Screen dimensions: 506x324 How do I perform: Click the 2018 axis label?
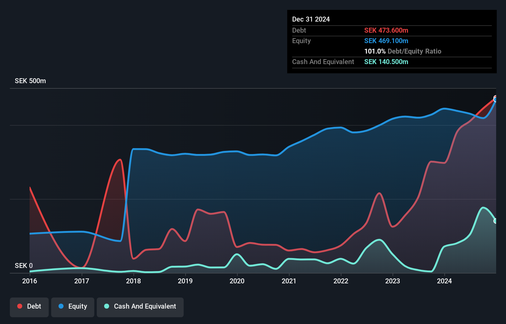tap(133, 281)
